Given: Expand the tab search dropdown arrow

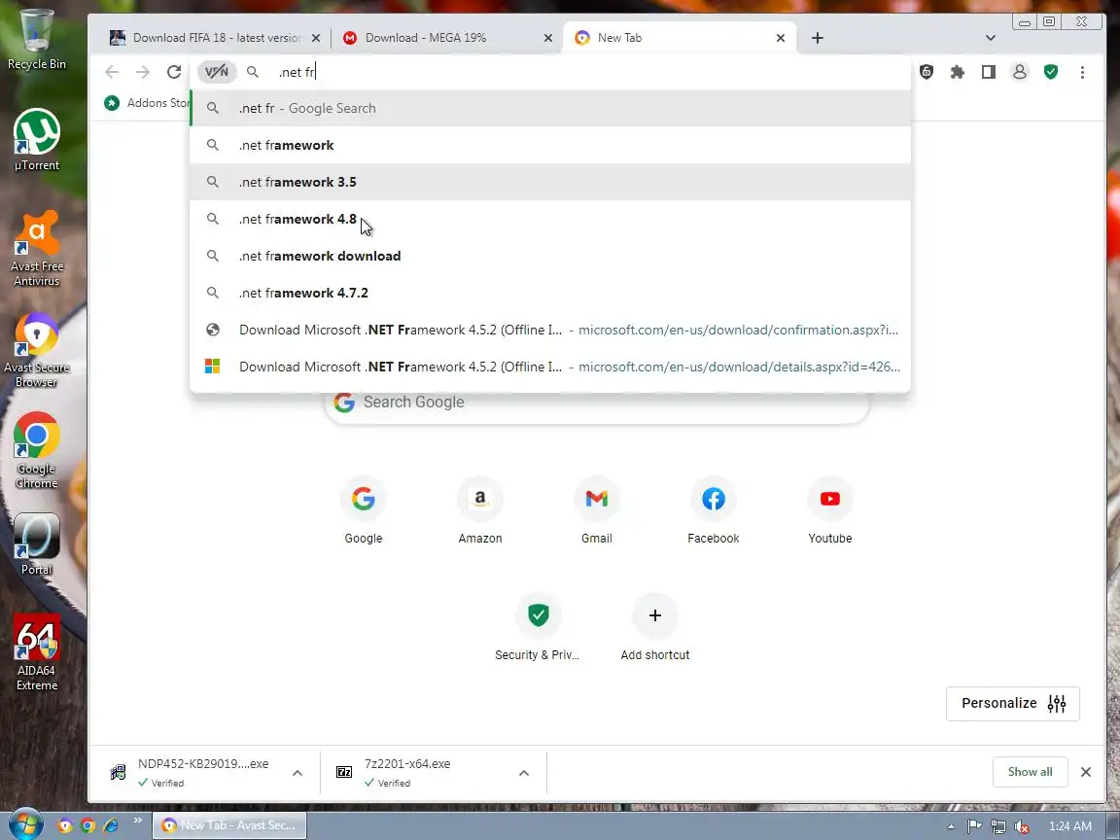Looking at the screenshot, I should coord(990,38).
